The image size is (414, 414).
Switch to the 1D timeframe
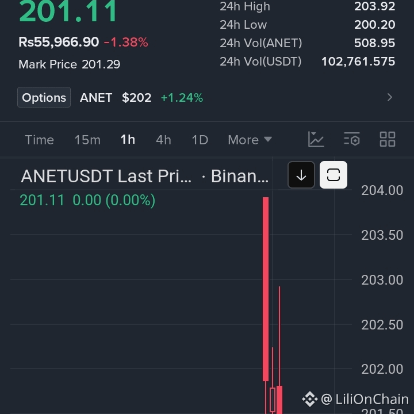[x=200, y=140]
